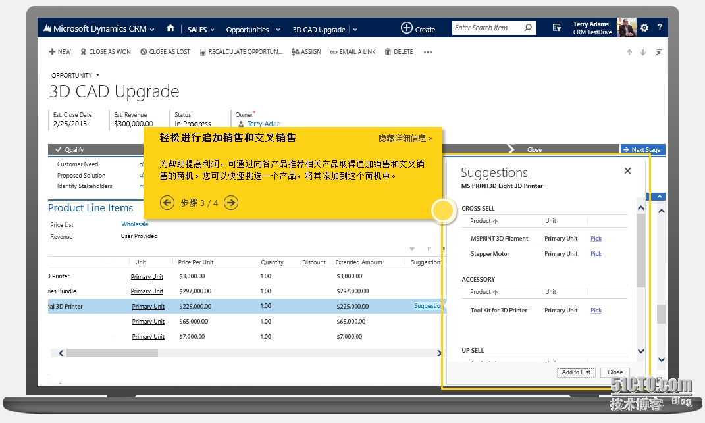705x423 pixels.
Task: Click Suggestions panel scroll up arrow
Action: pos(640,208)
